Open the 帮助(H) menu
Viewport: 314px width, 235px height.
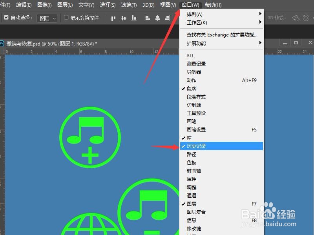(213, 5)
